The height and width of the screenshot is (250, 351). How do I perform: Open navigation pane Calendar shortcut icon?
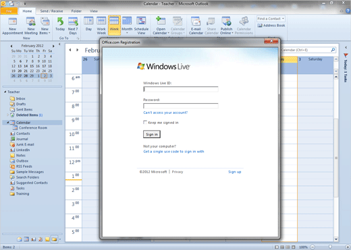click(x=26, y=239)
